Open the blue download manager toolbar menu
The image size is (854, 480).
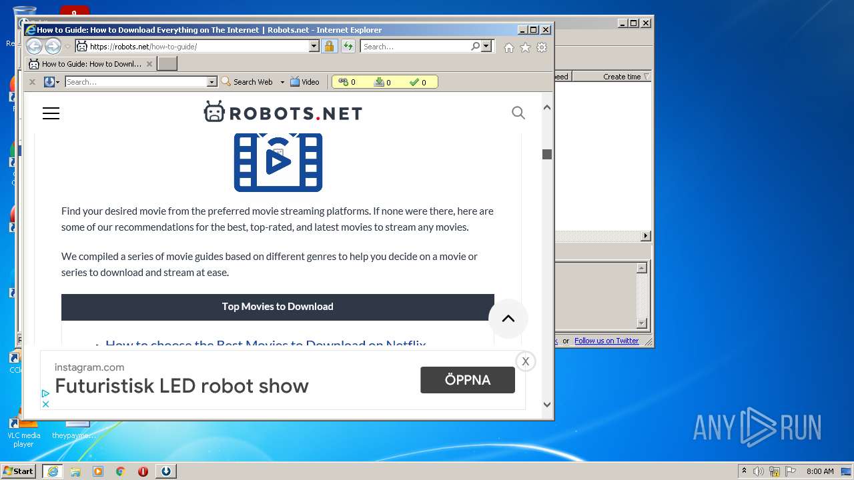coord(51,82)
